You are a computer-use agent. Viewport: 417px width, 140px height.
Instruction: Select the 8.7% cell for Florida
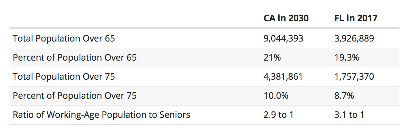pyautogui.click(x=344, y=96)
